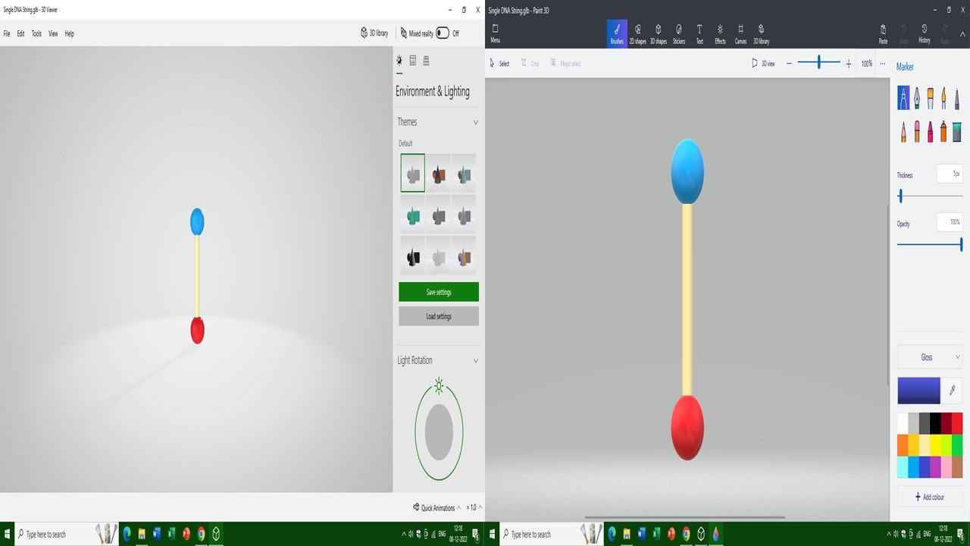The width and height of the screenshot is (970, 546).
Task: Open the more options ellipsis menu
Action: tap(882, 64)
